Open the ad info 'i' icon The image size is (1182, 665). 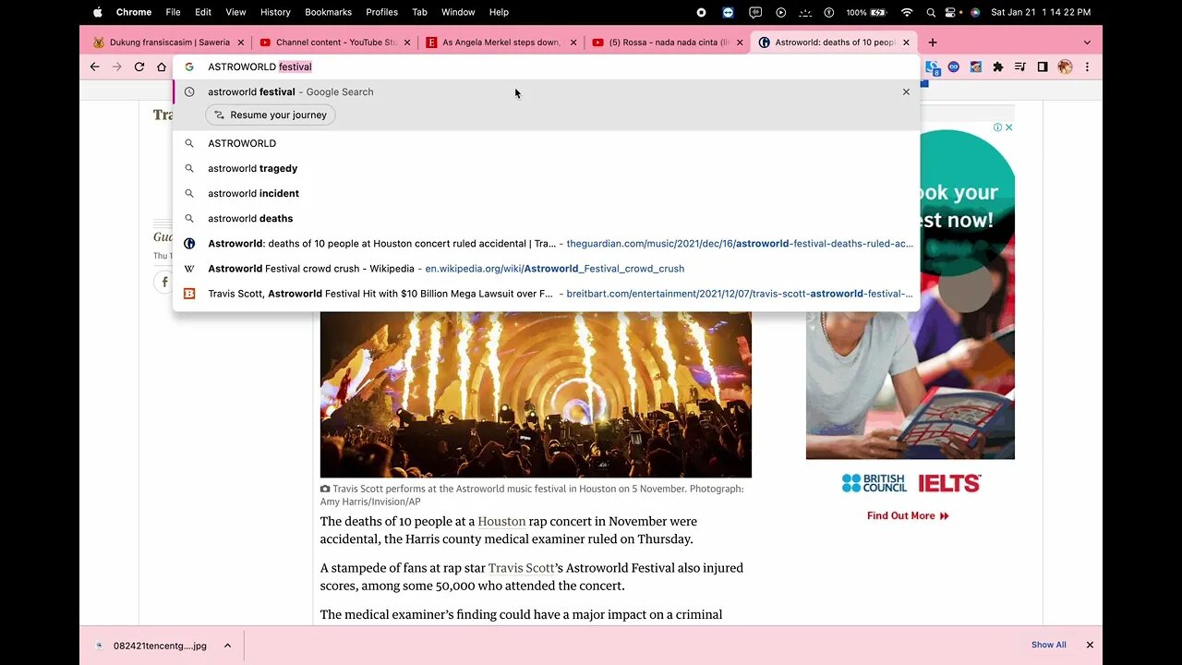997,127
